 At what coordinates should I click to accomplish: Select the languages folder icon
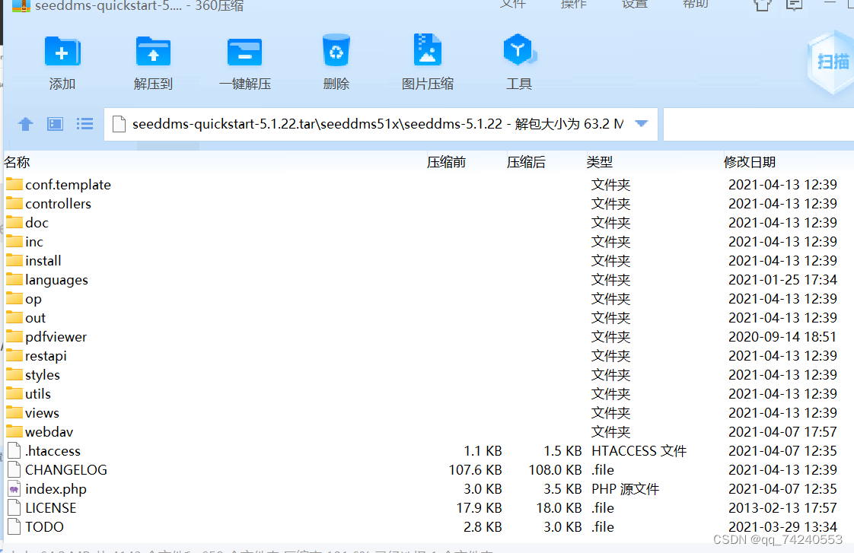click(x=14, y=279)
